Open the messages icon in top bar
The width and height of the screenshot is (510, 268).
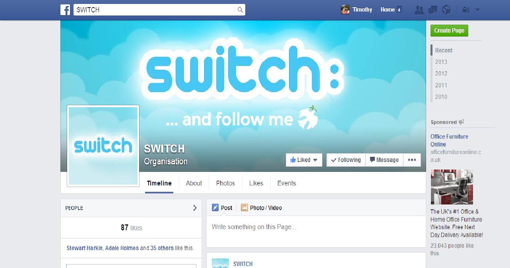point(433,10)
